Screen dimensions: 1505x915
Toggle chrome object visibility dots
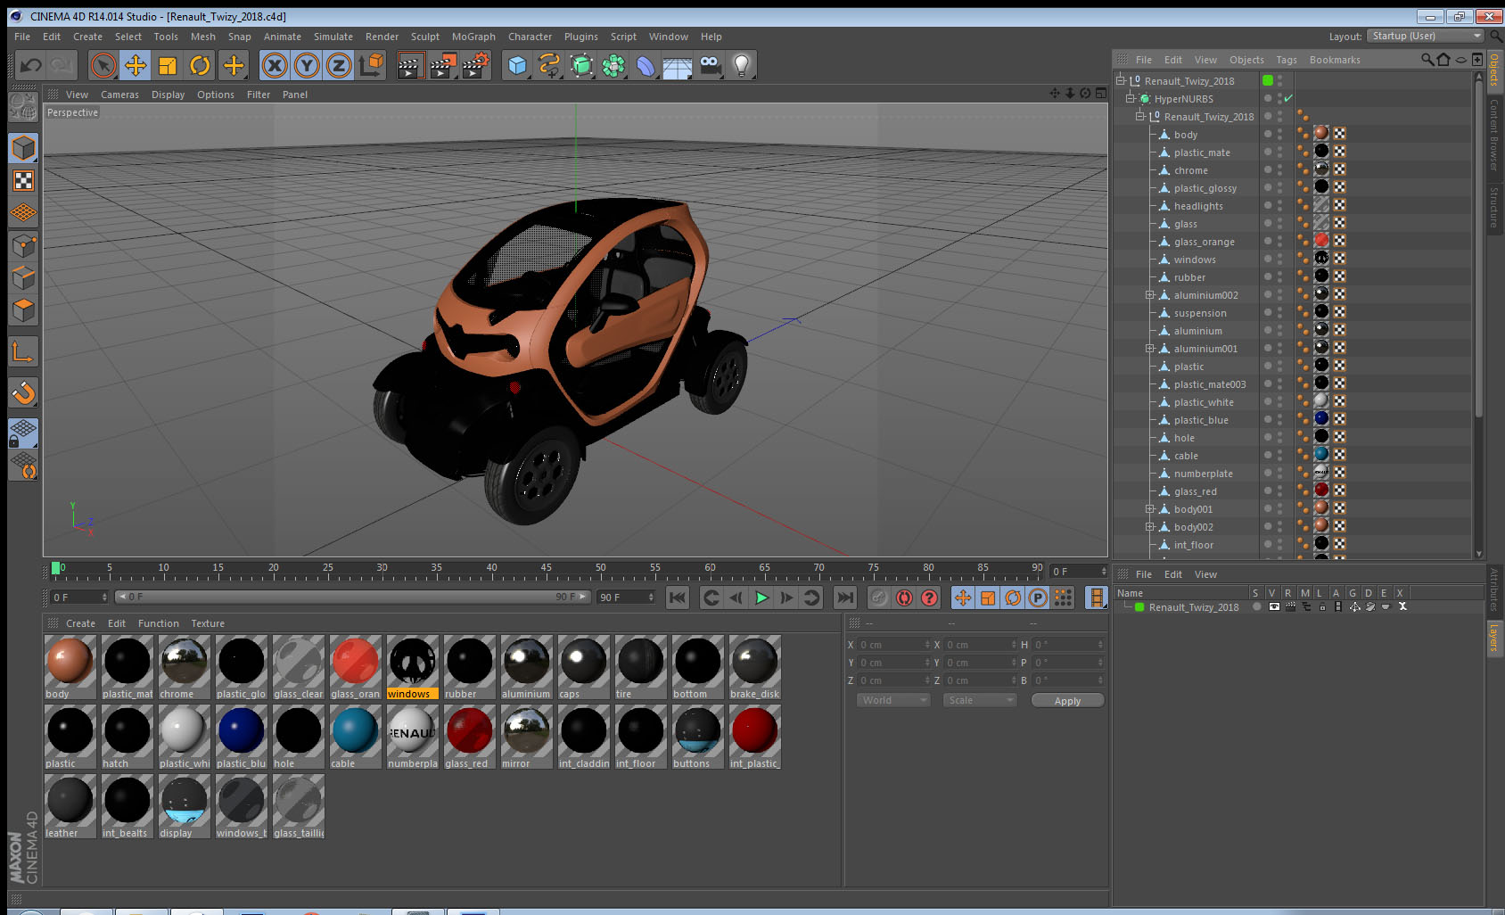point(1279,169)
